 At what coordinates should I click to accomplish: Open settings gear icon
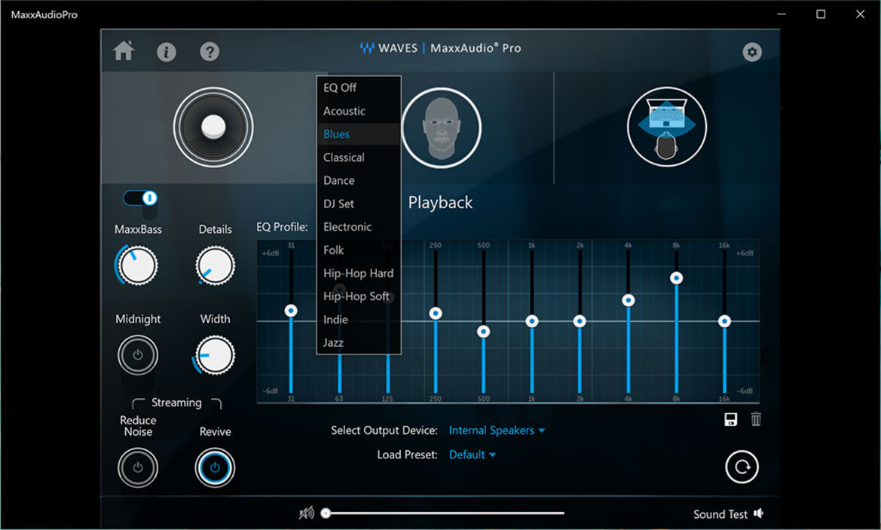pyautogui.click(x=752, y=52)
